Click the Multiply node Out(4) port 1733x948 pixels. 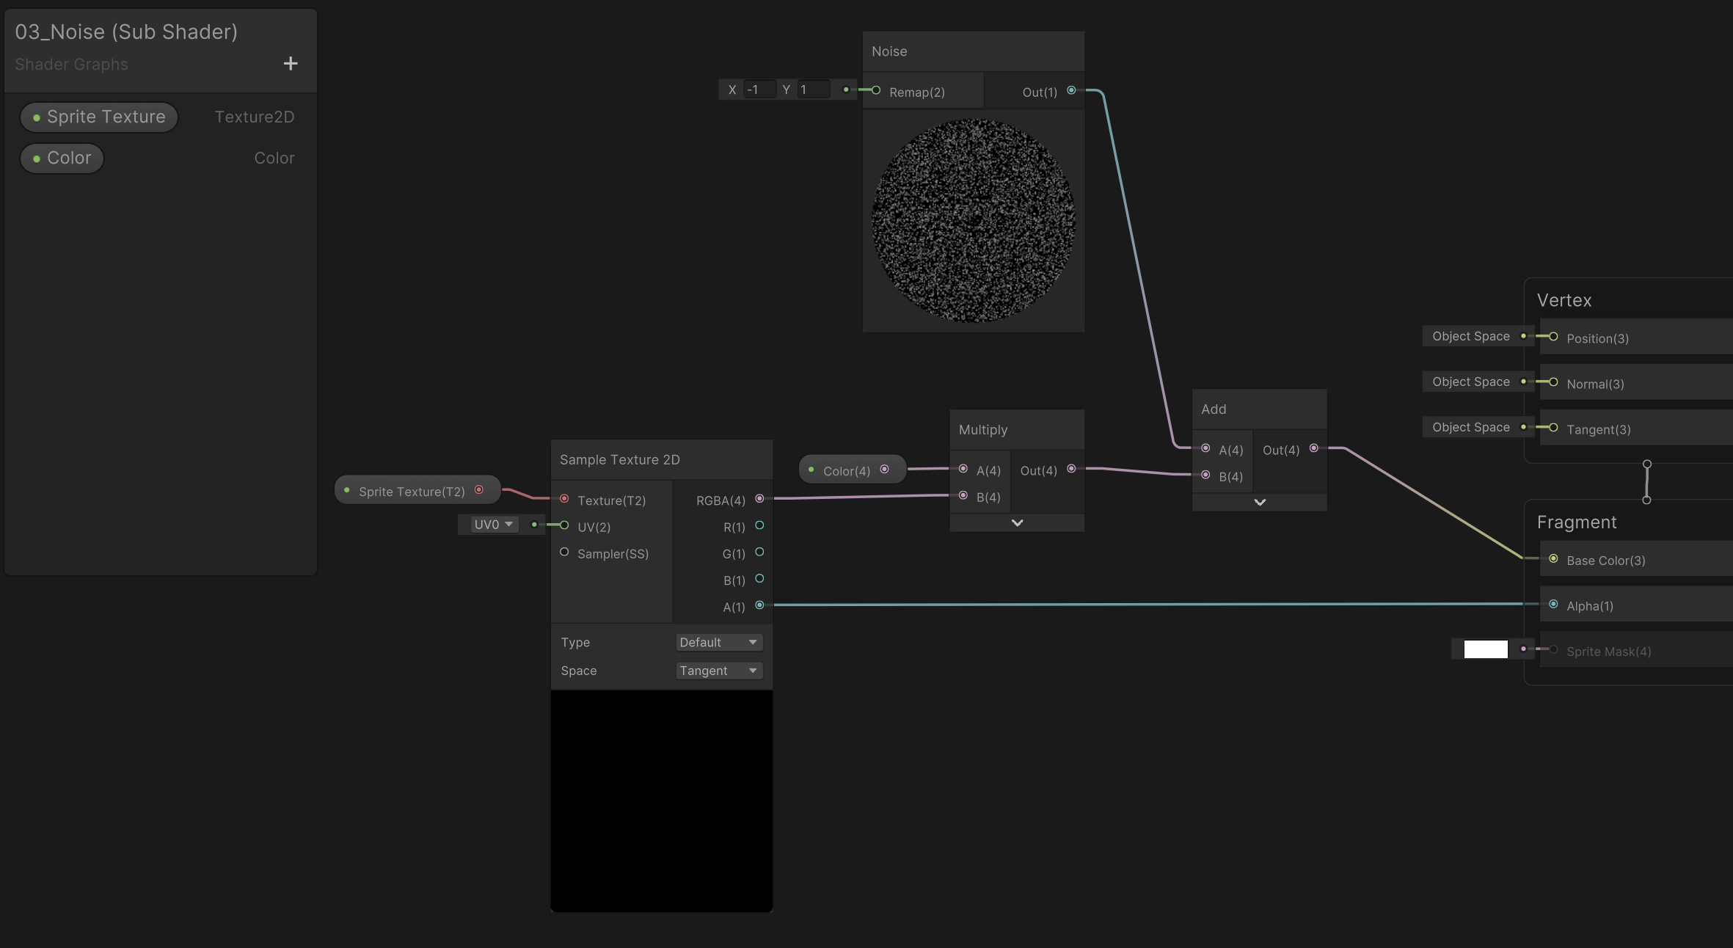tap(1071, 469)
